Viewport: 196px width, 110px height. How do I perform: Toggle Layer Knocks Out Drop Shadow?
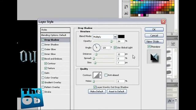(95, 87)
